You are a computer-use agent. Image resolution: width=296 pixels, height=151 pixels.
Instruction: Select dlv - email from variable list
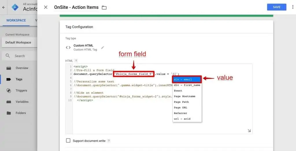point(187,80)
